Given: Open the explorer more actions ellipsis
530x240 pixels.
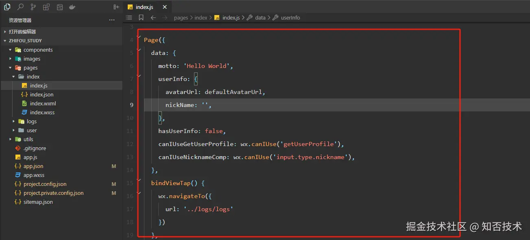Looking at the screenshot, I should [x=112, y=20].
